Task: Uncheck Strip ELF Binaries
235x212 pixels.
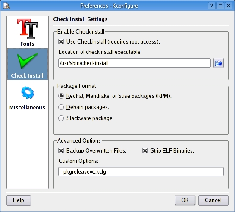Action: (145, 151)
